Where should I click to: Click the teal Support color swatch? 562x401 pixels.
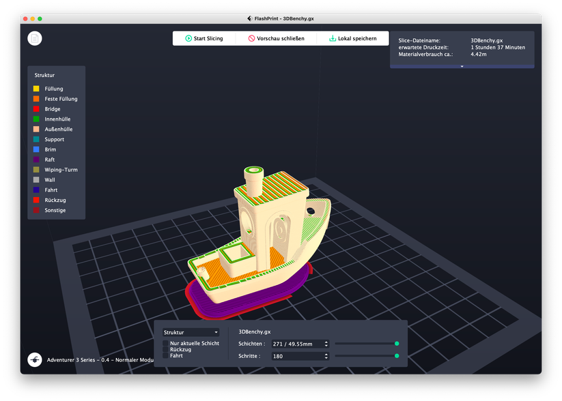pyautogui.click(x=36, y=139)
